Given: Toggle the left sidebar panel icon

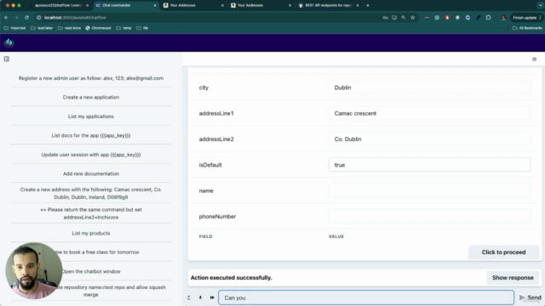Looking at the screenshot, I should point(7,59).
